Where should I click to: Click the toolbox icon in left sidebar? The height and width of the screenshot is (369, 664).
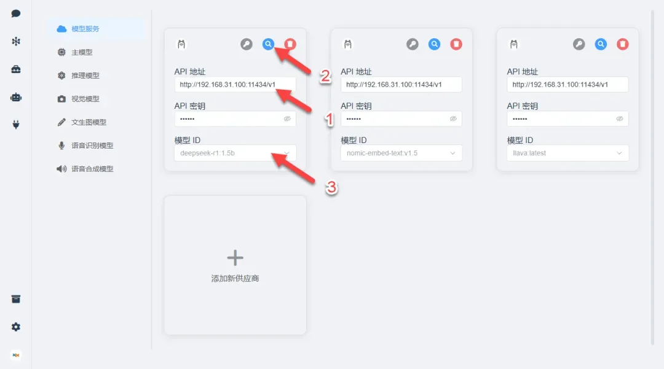point(15,69)
